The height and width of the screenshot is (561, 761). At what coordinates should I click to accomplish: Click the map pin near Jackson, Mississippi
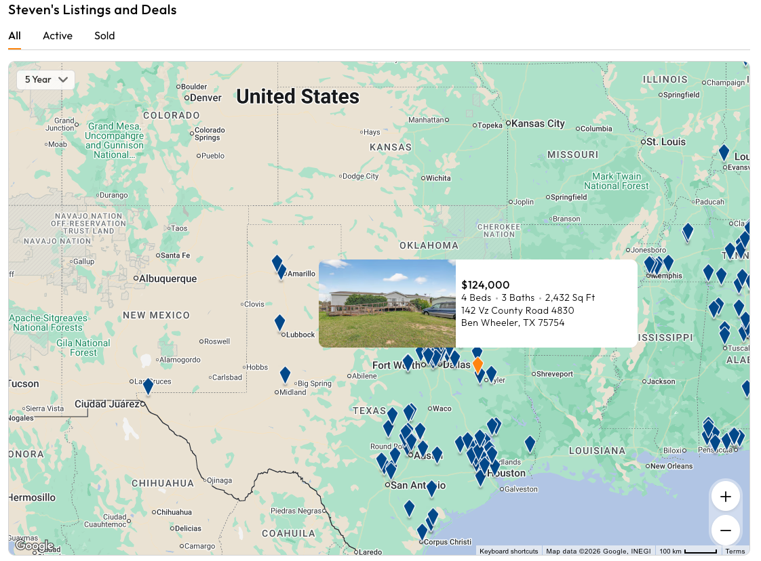pyautogui.click(x=746, y=388)
